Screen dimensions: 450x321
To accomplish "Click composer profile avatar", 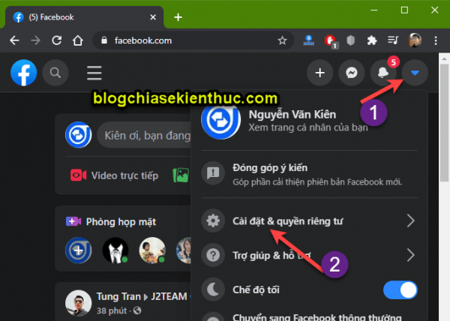I will pos(78,135).
